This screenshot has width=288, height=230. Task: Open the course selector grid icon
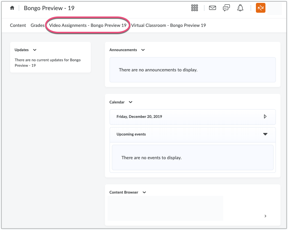coord(195,8)
